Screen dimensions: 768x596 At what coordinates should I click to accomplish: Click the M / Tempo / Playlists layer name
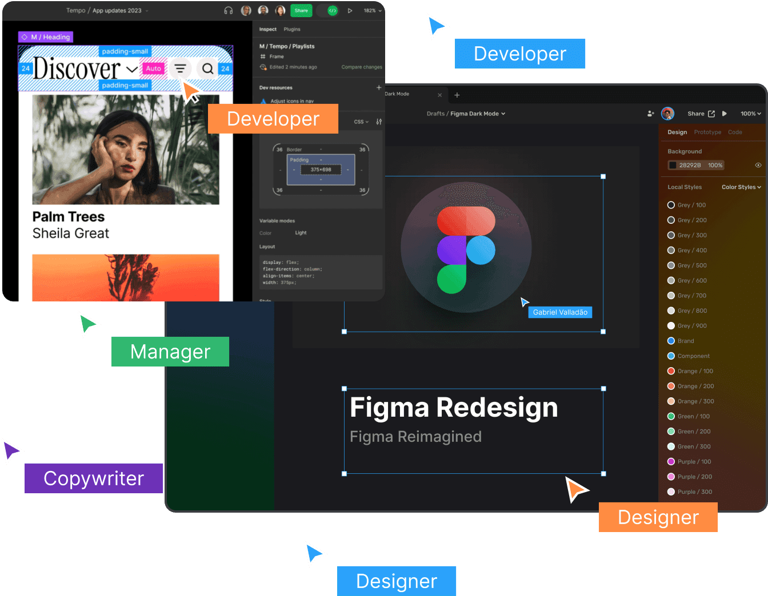[x=287, y=46]
